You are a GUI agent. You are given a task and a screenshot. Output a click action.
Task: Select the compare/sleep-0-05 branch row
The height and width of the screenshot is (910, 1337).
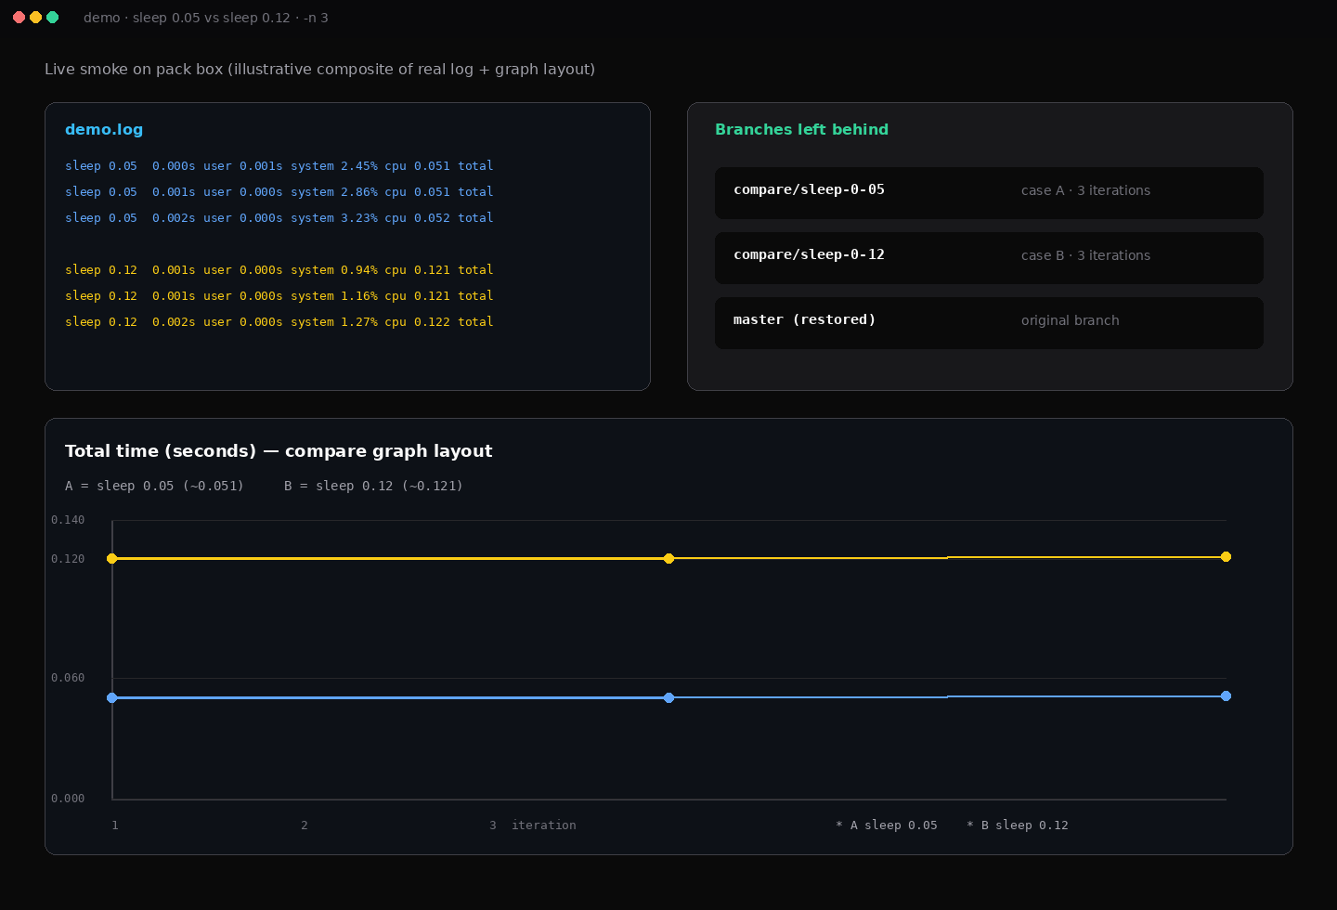[989, 193]
